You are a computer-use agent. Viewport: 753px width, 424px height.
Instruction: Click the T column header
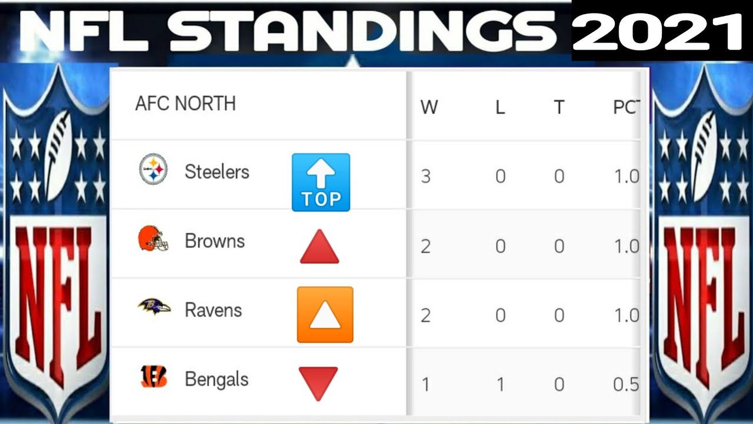(559, 108)
